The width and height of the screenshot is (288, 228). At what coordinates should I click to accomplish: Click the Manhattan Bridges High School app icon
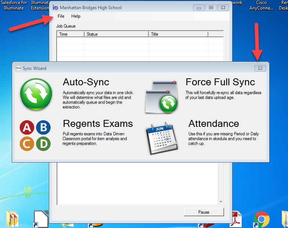pyautogui.click(x=55, y=7)
